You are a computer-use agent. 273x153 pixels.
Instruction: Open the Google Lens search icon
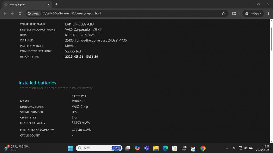coord(234,13)
